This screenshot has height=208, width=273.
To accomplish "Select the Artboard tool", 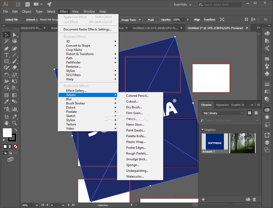I will point(7,117).
